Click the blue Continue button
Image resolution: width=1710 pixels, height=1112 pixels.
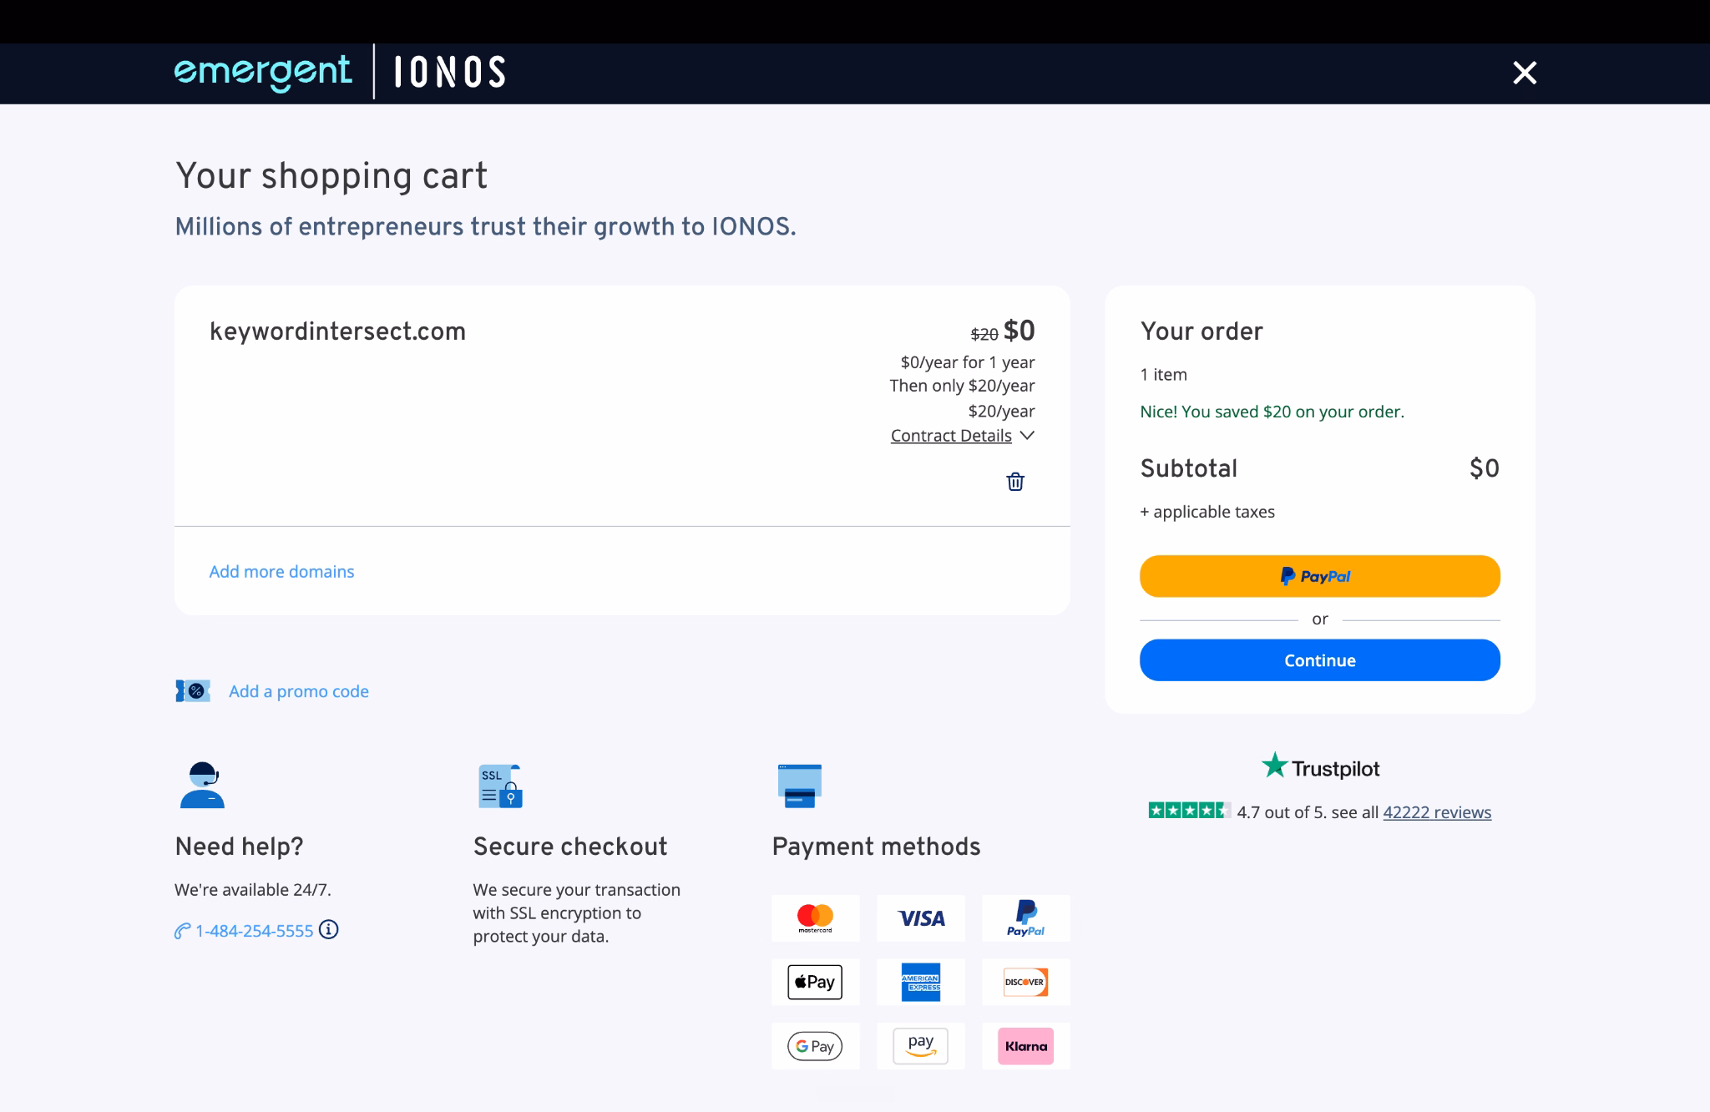click(1319, 660)
